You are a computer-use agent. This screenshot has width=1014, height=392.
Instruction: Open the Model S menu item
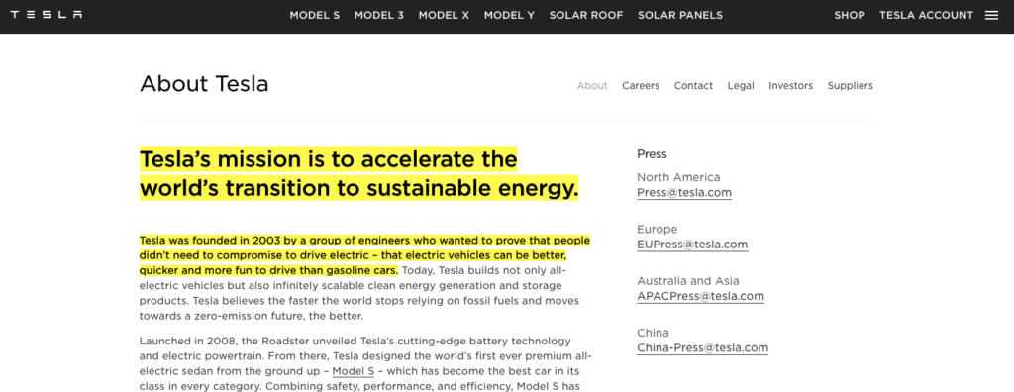coord(314,15)
